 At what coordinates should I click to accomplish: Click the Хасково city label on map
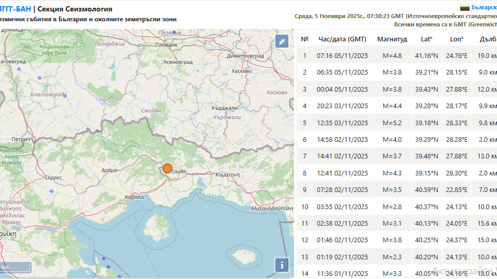click(242, 71)
